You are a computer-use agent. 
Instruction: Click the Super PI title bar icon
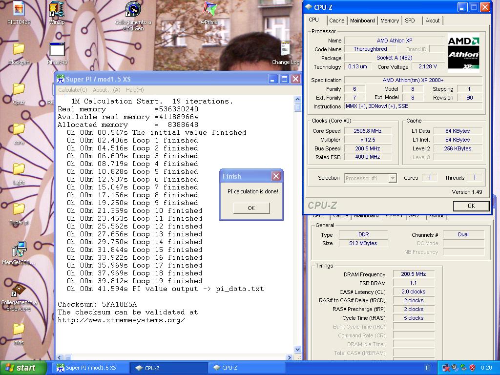[x=60, y=79]
